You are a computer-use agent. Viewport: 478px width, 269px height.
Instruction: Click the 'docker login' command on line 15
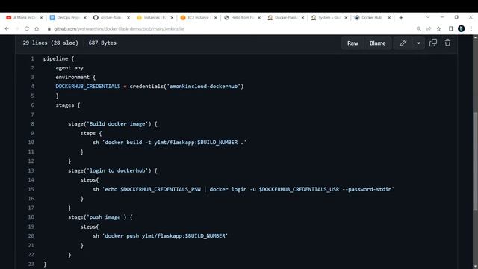point(243,189)
